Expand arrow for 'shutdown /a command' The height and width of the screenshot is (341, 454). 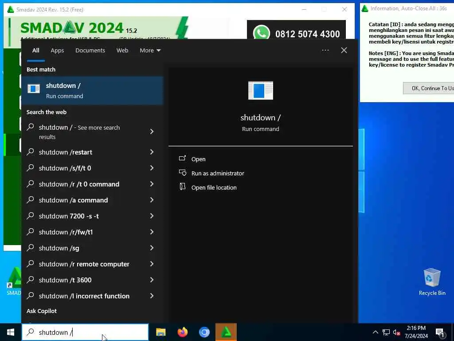pos(152,200)
